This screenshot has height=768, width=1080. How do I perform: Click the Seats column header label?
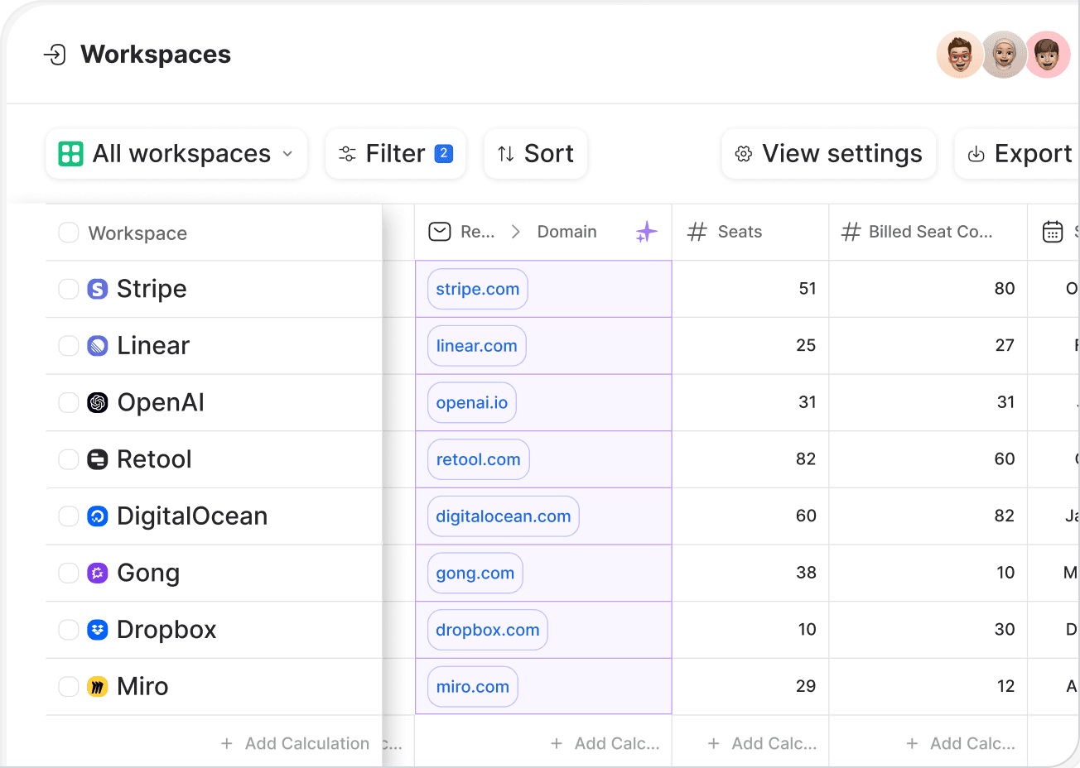(x=740, y=232)
